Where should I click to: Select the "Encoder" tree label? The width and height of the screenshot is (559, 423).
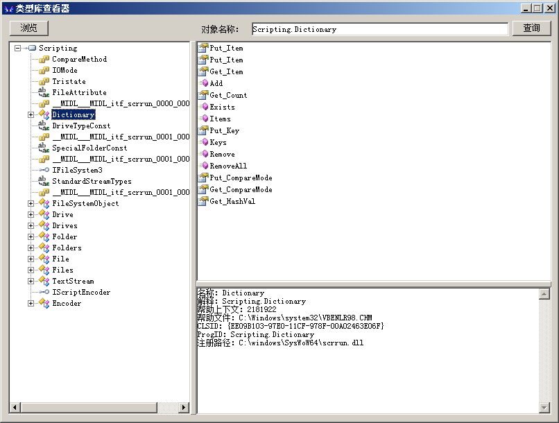[x=67, y=303]
